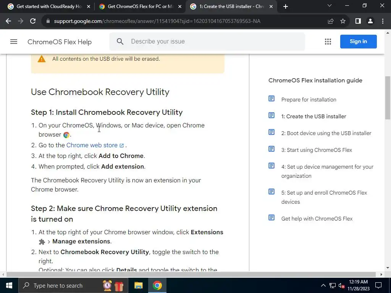Open 5: Set up and enroll devices link
This screenshot has width=391, height=293.
[x=324, y=197]
